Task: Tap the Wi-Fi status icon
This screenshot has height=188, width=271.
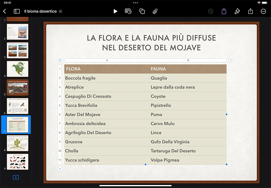Action: 259,3
